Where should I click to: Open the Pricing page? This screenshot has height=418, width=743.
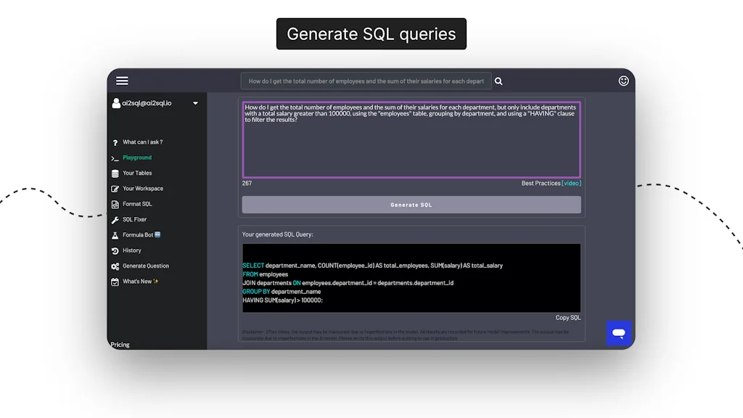click(x=120, y=344)
